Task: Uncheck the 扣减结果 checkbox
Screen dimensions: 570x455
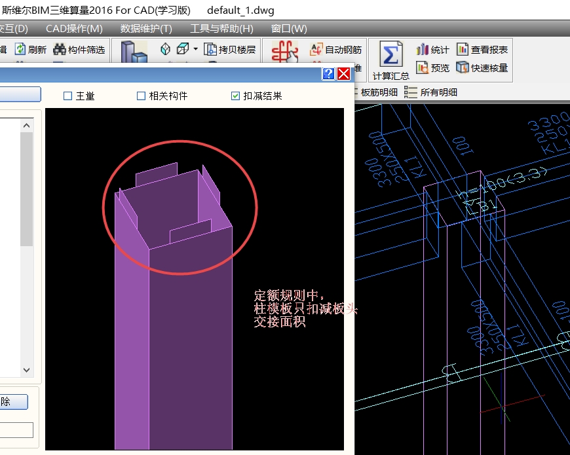Action: click(235, 96)
